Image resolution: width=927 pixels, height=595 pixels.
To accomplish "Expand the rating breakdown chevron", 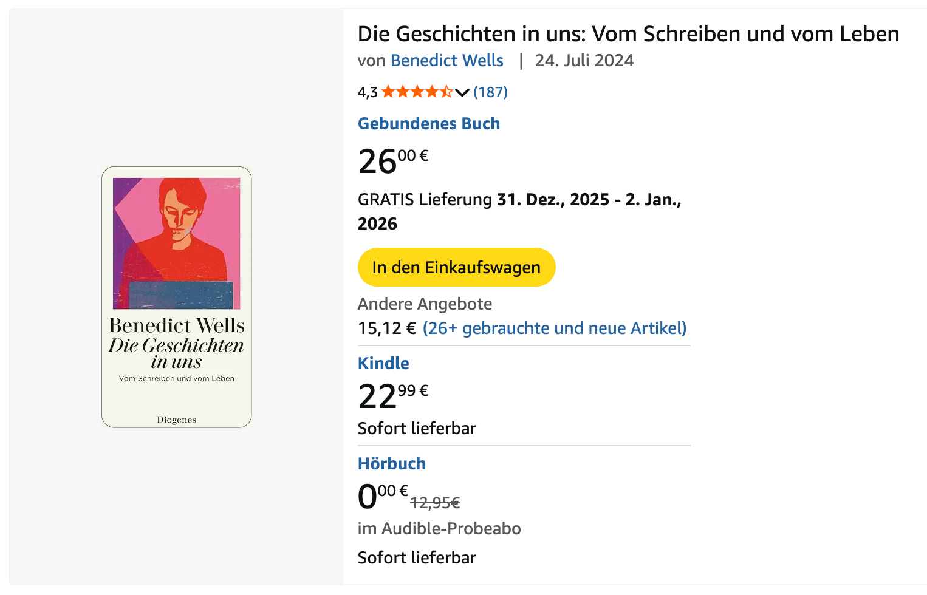I will click(x=462, y=92).
